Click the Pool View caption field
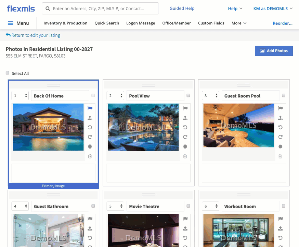Viewport: 299px width, 247px height. (155, 96)
